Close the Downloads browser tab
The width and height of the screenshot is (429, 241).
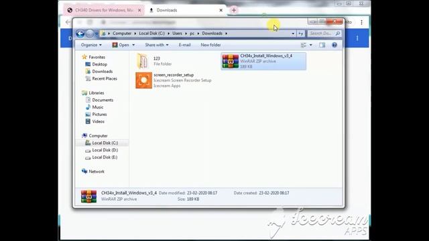pyautogui.click(x=221, y=10)
